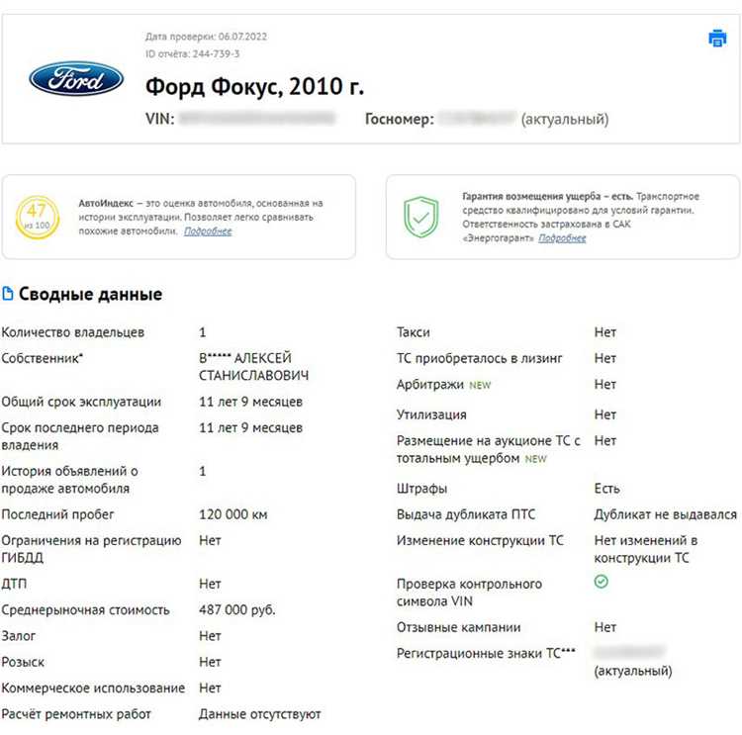Click the ID отчёта: 244-739-3 line
Screen dimensions: 742x735
coord(192,54)
